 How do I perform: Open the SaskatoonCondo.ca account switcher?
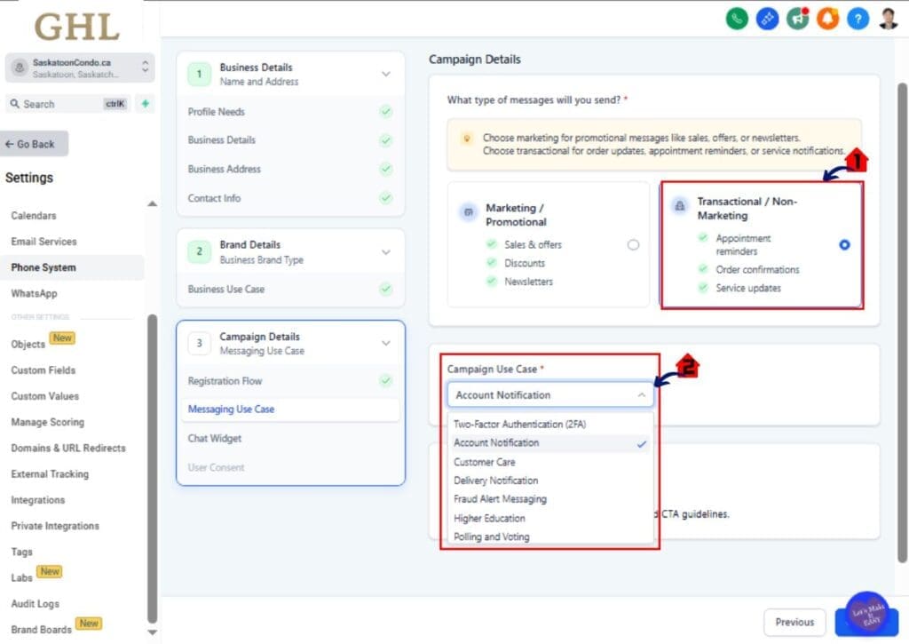pyautogui.click(x=80, y=68)
